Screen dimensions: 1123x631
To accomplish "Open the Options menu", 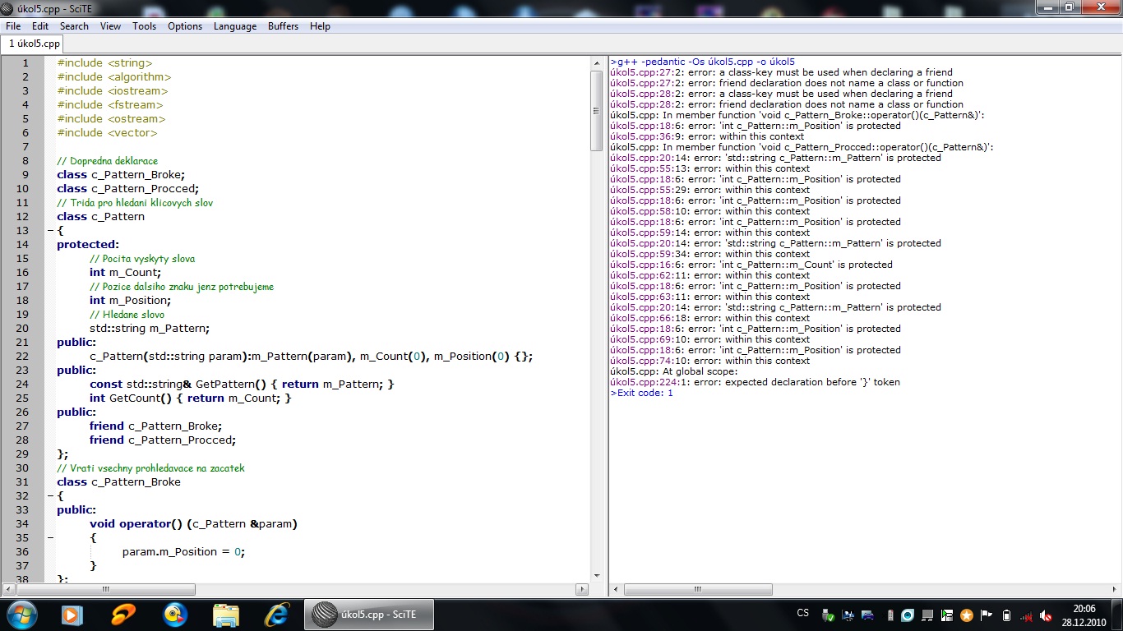I will click(185, 26).
